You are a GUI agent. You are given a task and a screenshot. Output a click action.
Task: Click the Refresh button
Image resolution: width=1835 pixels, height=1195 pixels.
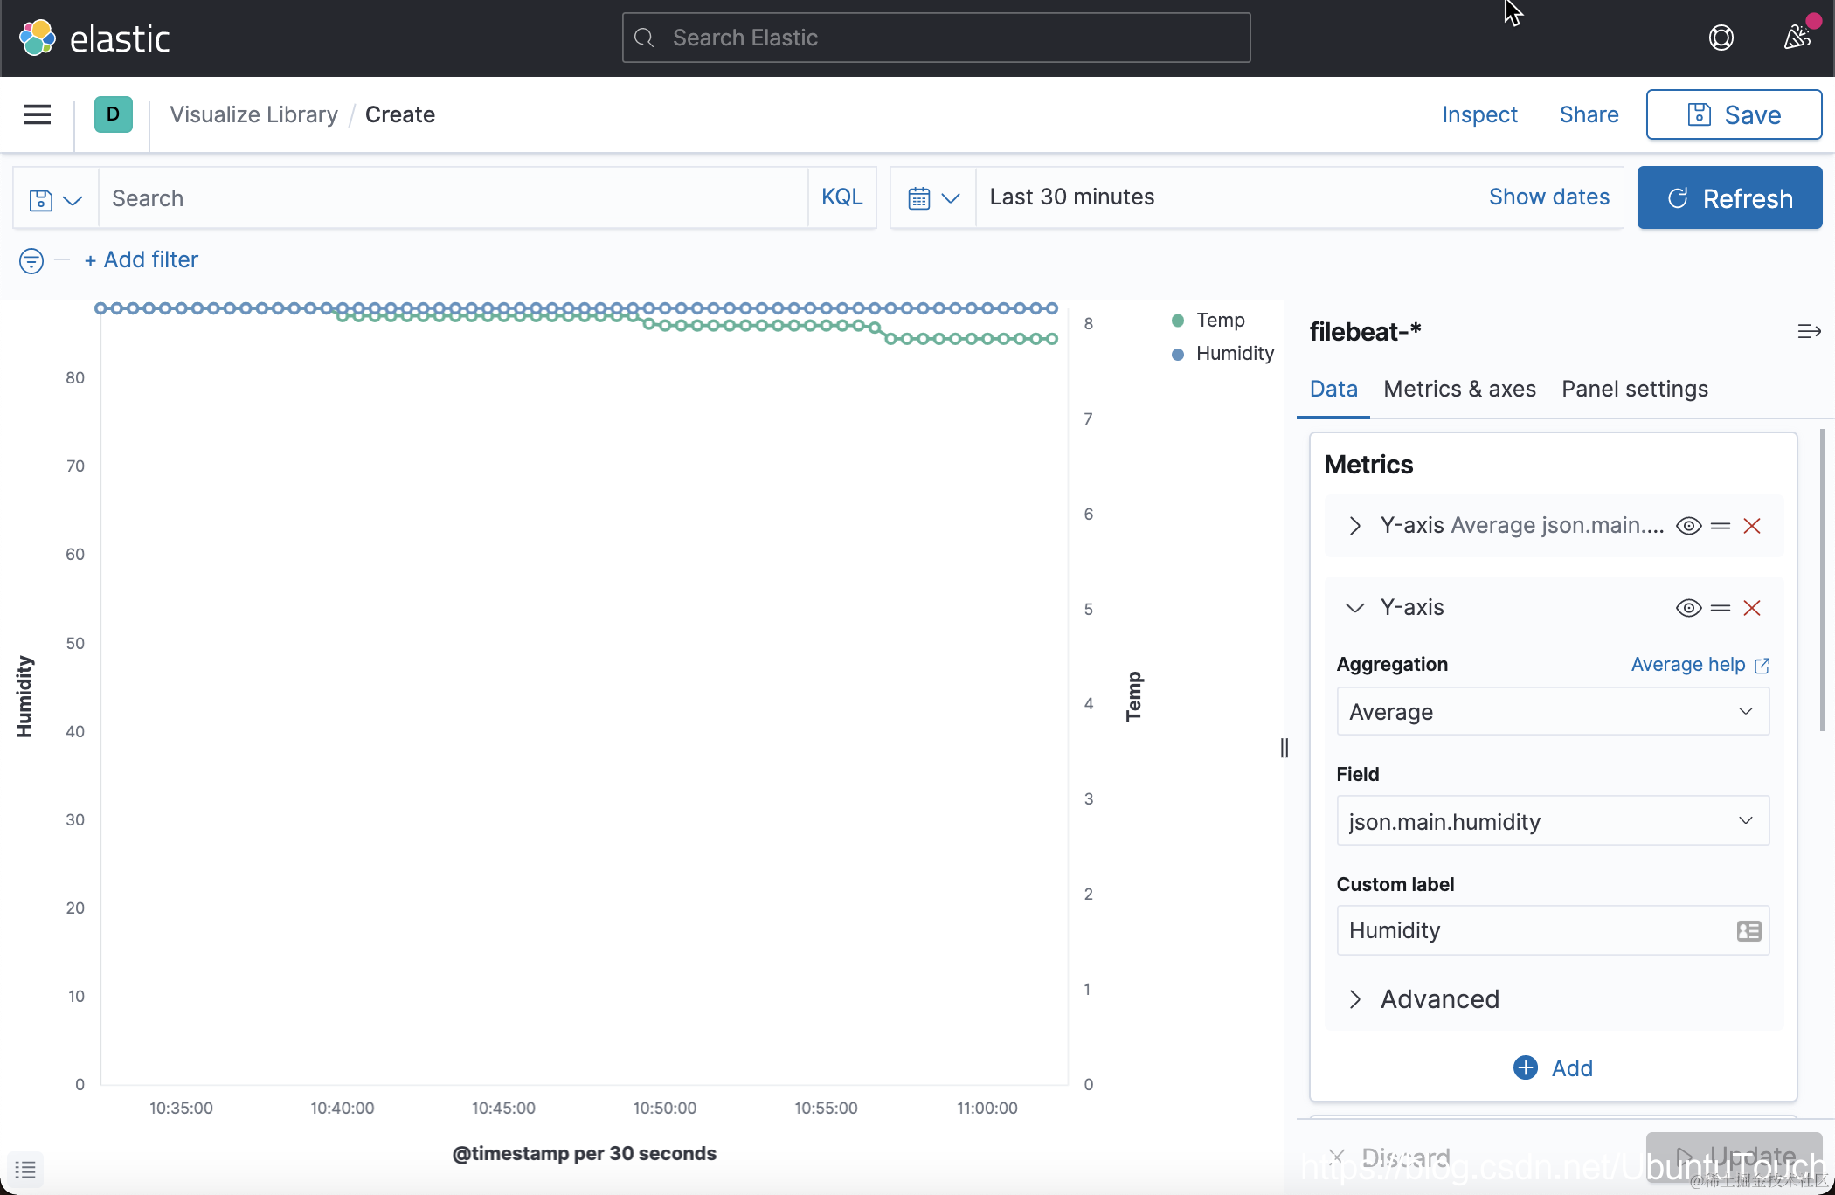[x=1729, y=198]
